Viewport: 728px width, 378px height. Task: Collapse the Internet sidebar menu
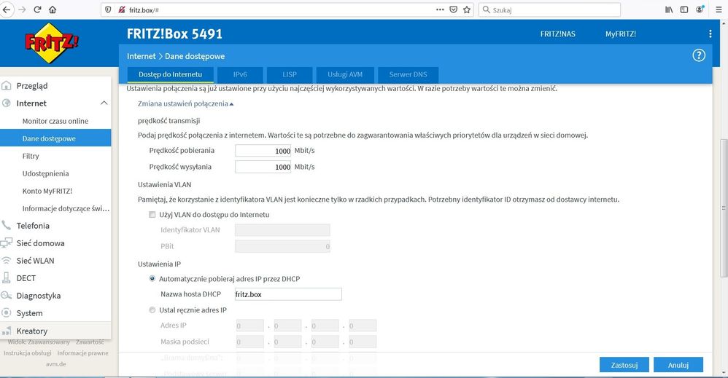click(104, 103)
